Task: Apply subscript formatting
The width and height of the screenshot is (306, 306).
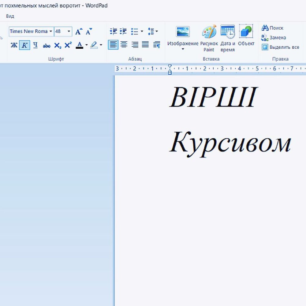Action: 58,46
